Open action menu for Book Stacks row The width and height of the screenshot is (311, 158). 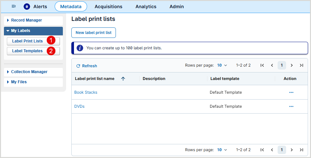click(x=291, y=92)
